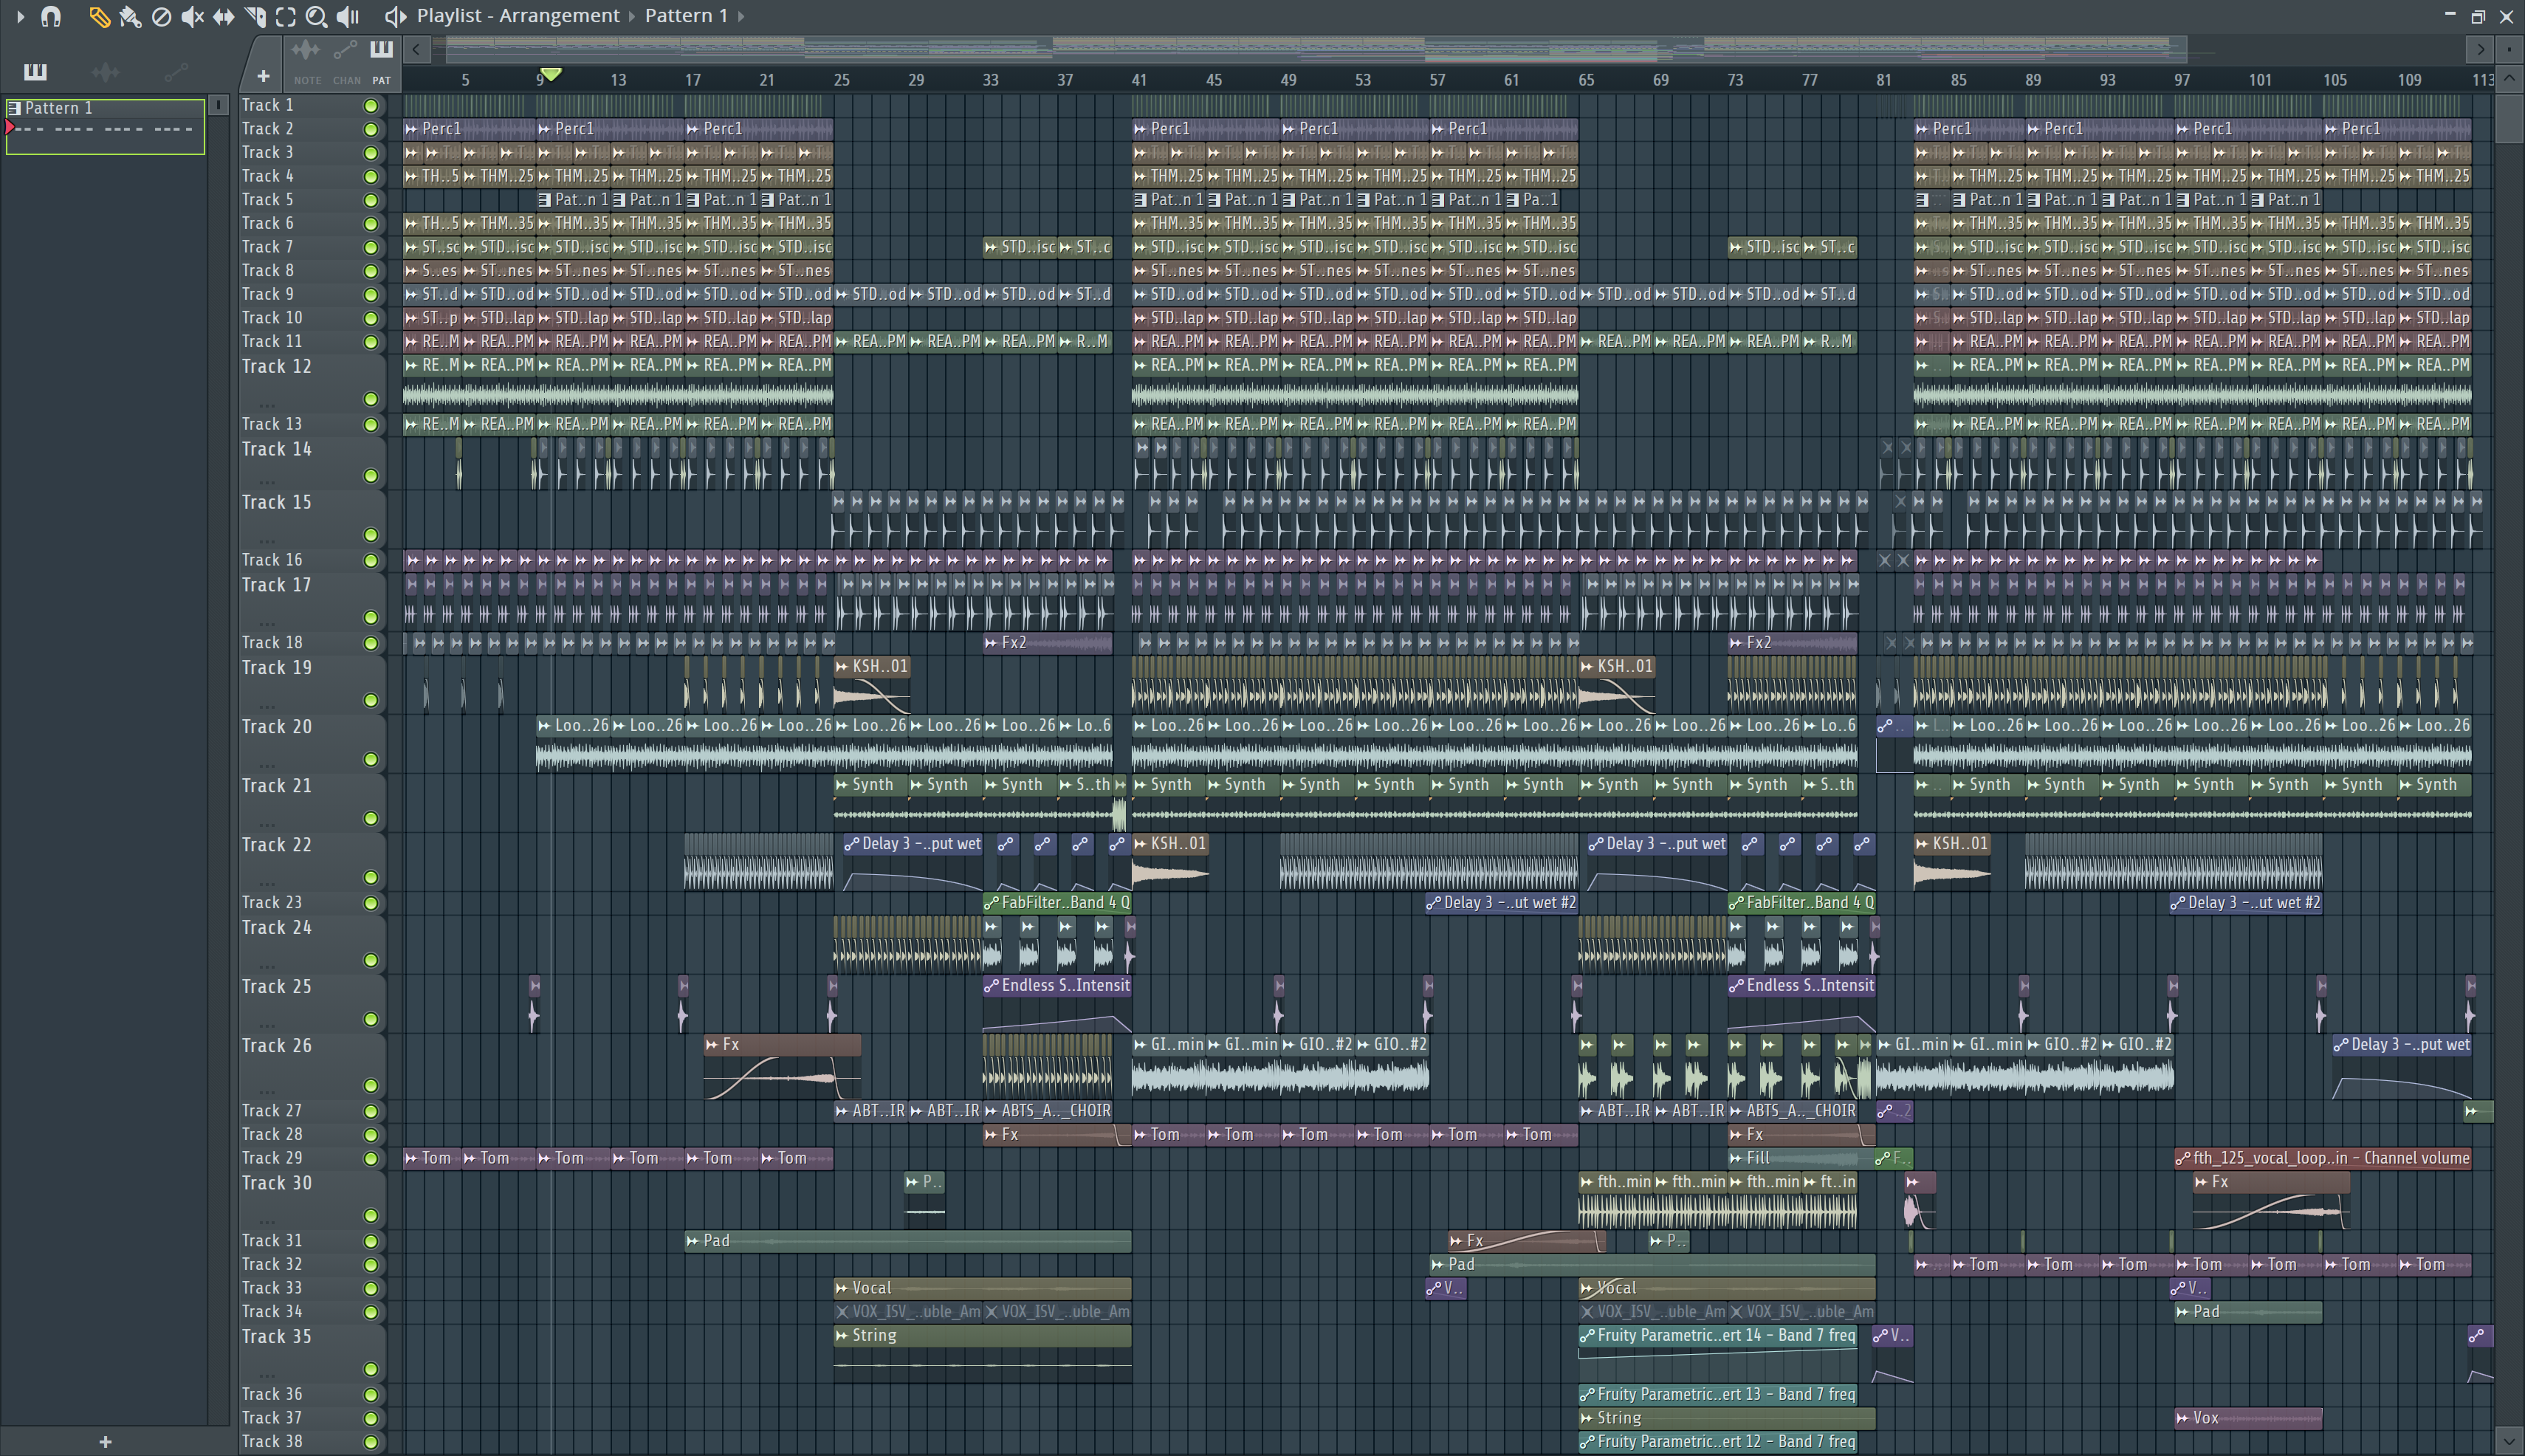2525x1456 pixels.
Task: Toggle Track 12 mute LED
Action: [371, 399]
